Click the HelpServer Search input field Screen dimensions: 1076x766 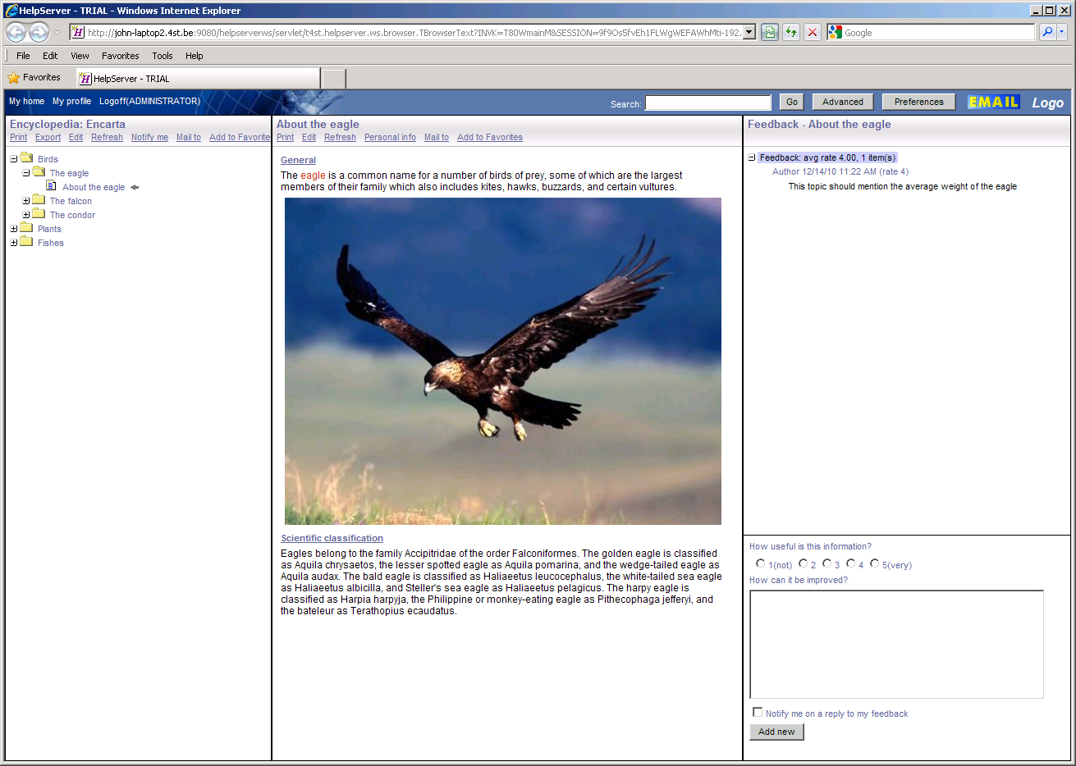click(x=708, y=103)
